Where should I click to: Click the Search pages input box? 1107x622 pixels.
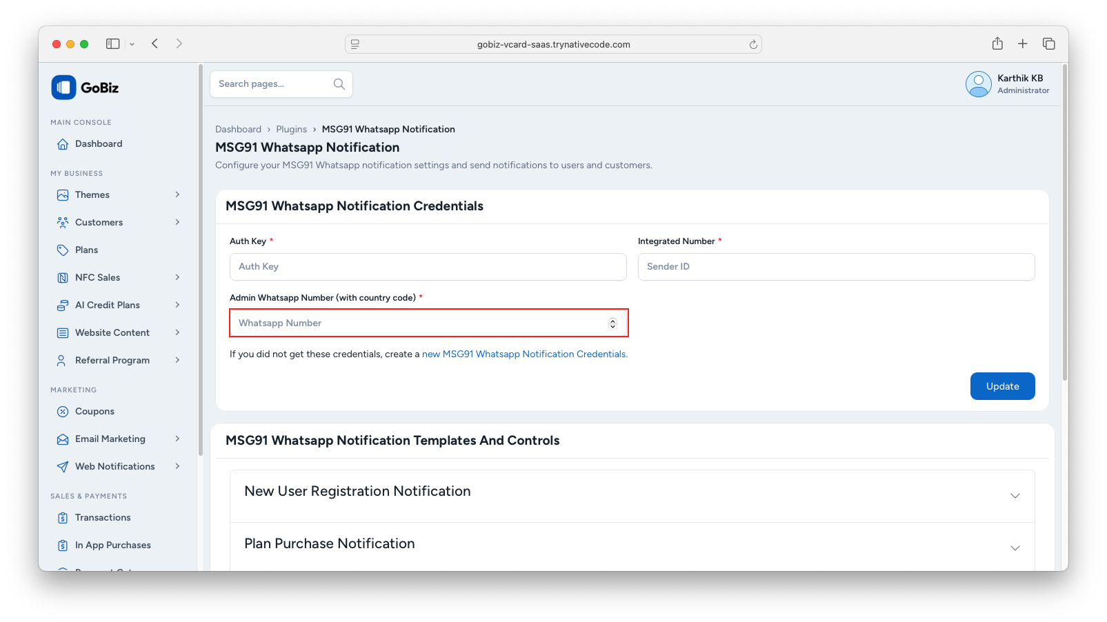click(281, 84)
